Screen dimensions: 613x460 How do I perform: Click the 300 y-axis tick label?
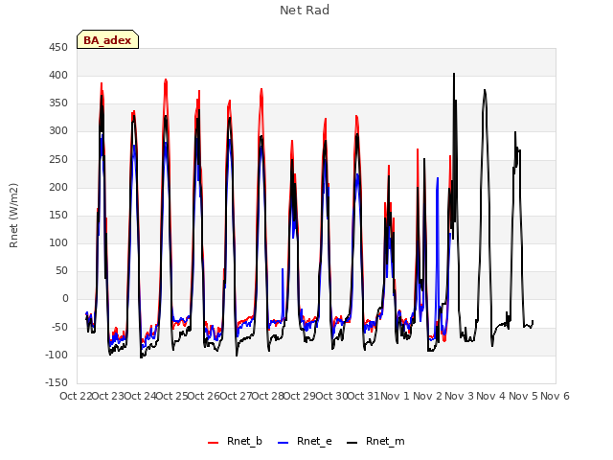58,131
